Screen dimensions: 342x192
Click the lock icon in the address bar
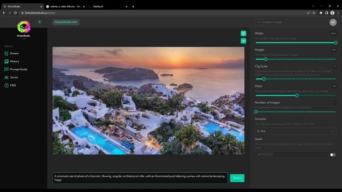(22, 13)
